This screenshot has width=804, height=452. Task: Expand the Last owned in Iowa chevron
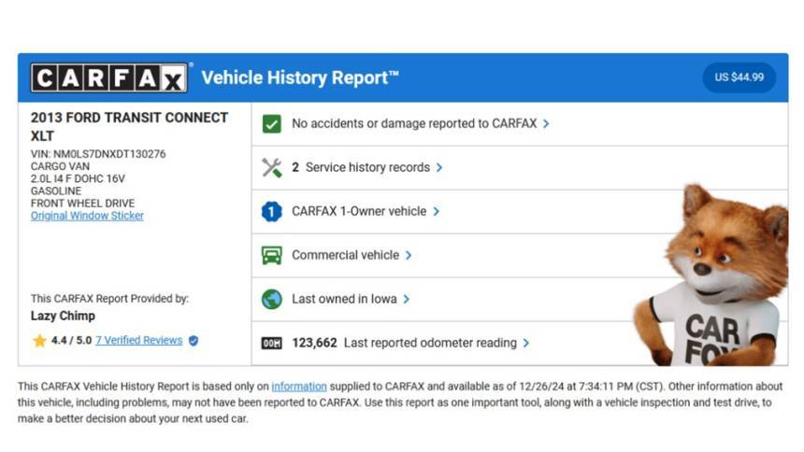[407, 299]
